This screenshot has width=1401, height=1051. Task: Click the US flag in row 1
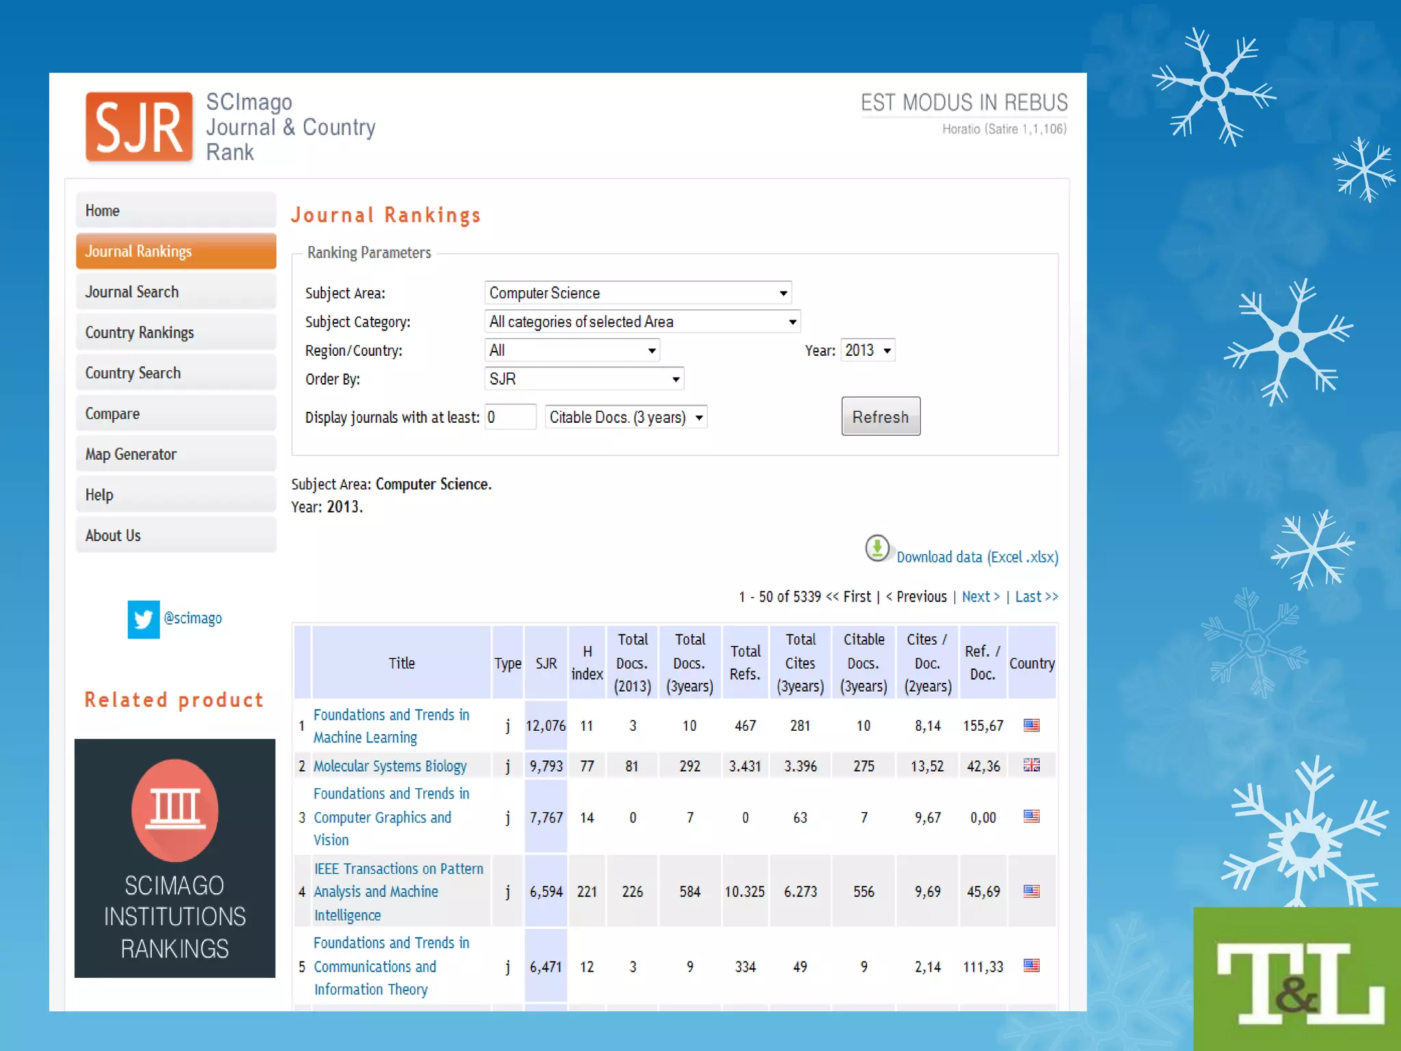click(1032, 725)
